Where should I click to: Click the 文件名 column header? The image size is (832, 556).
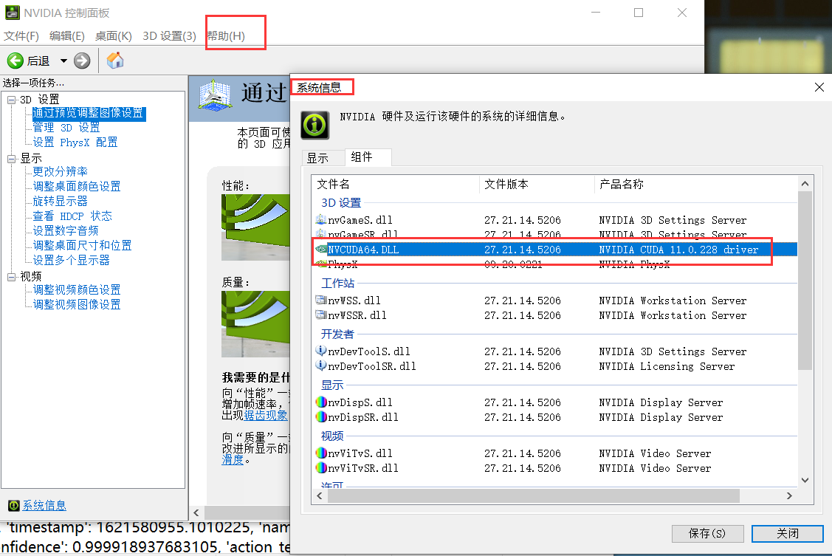[x=395, y=185]
